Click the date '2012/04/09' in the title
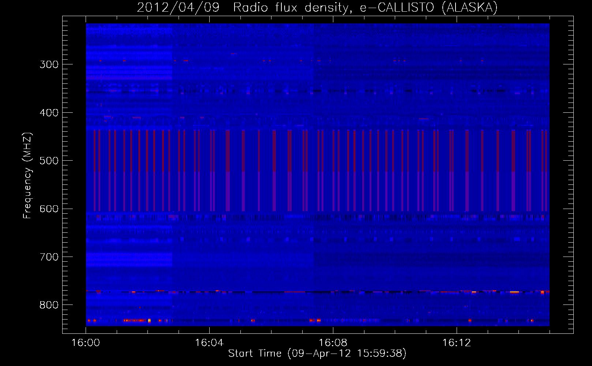Screen dimensions: 592x366 [x=178, y=8]
